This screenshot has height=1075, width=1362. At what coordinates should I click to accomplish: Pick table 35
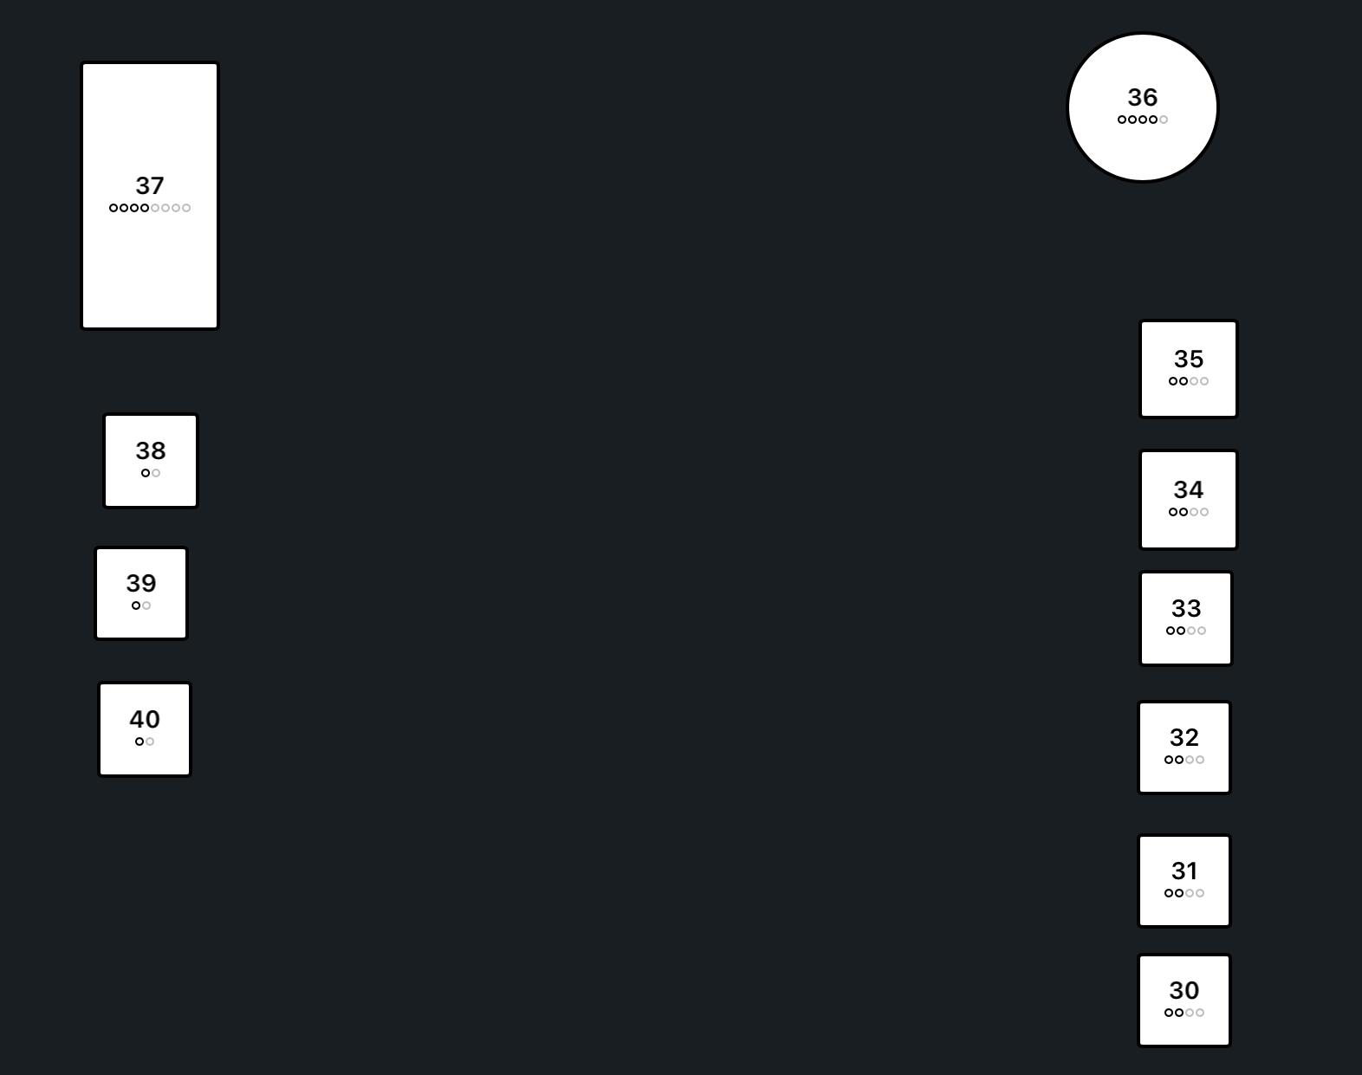click(x=1189, y=369)
